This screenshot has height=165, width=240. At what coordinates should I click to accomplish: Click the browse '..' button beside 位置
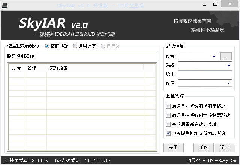pos(226,56)
